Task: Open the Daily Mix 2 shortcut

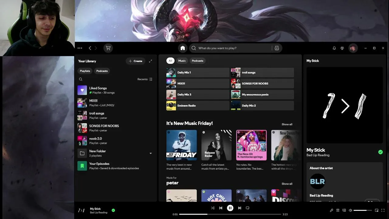Action: click(262, 106)
